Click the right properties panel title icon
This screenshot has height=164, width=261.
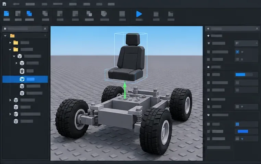208,29
